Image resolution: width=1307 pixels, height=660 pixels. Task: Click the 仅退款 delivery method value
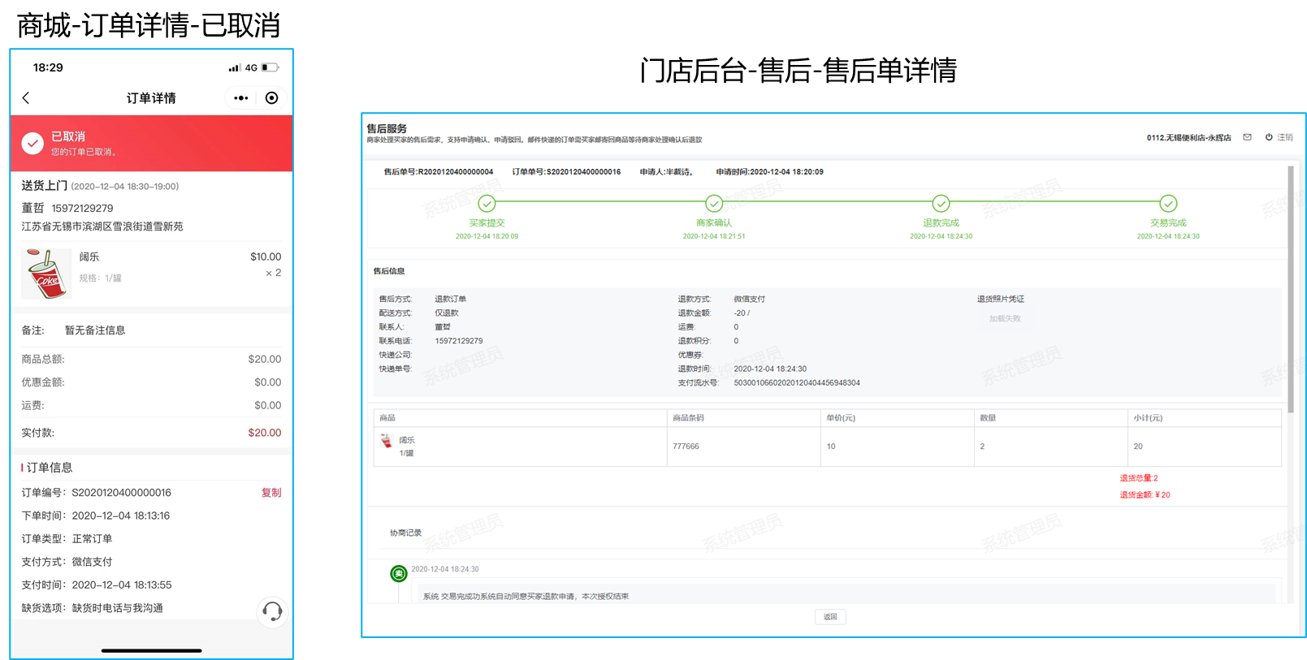447,313
